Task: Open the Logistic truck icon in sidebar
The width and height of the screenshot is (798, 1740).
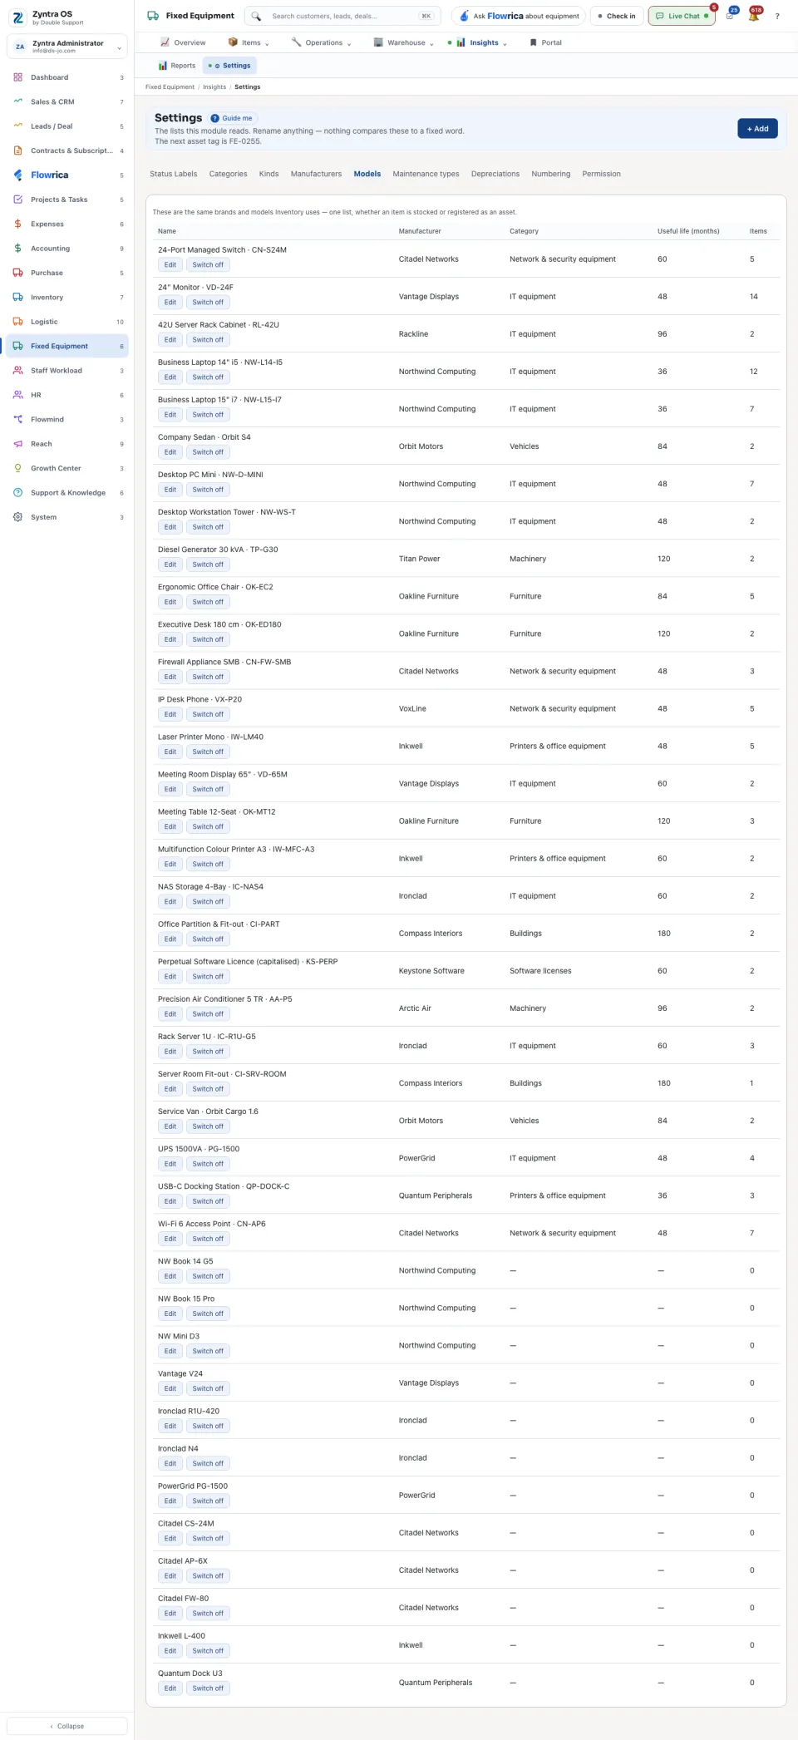Action: [x=18, y=322]
